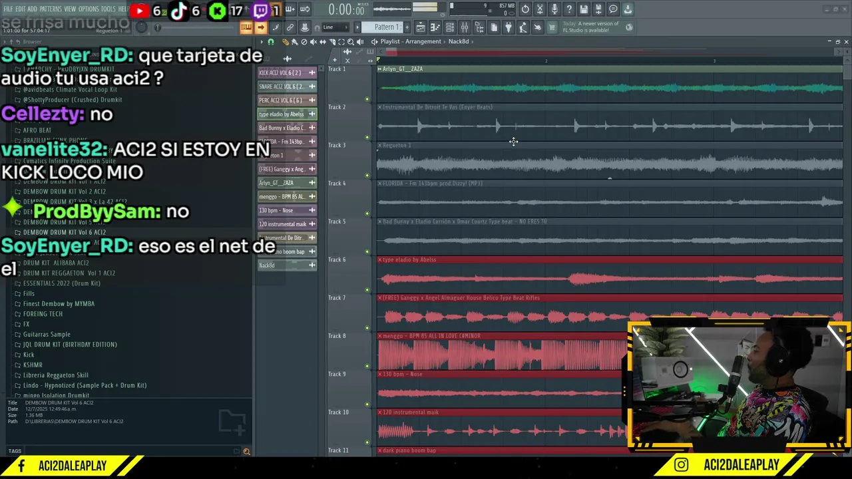Expand the Kick folder in browser
Image resolution: width=852 pixels, height=479 pixels.
[28, 355]
